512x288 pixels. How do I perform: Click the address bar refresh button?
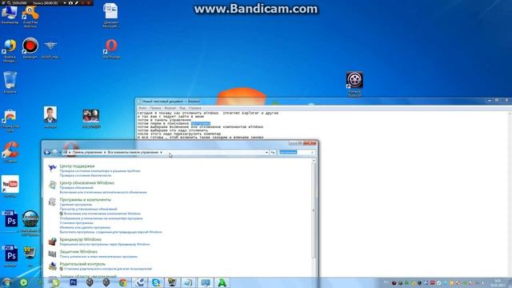[273, 152]
